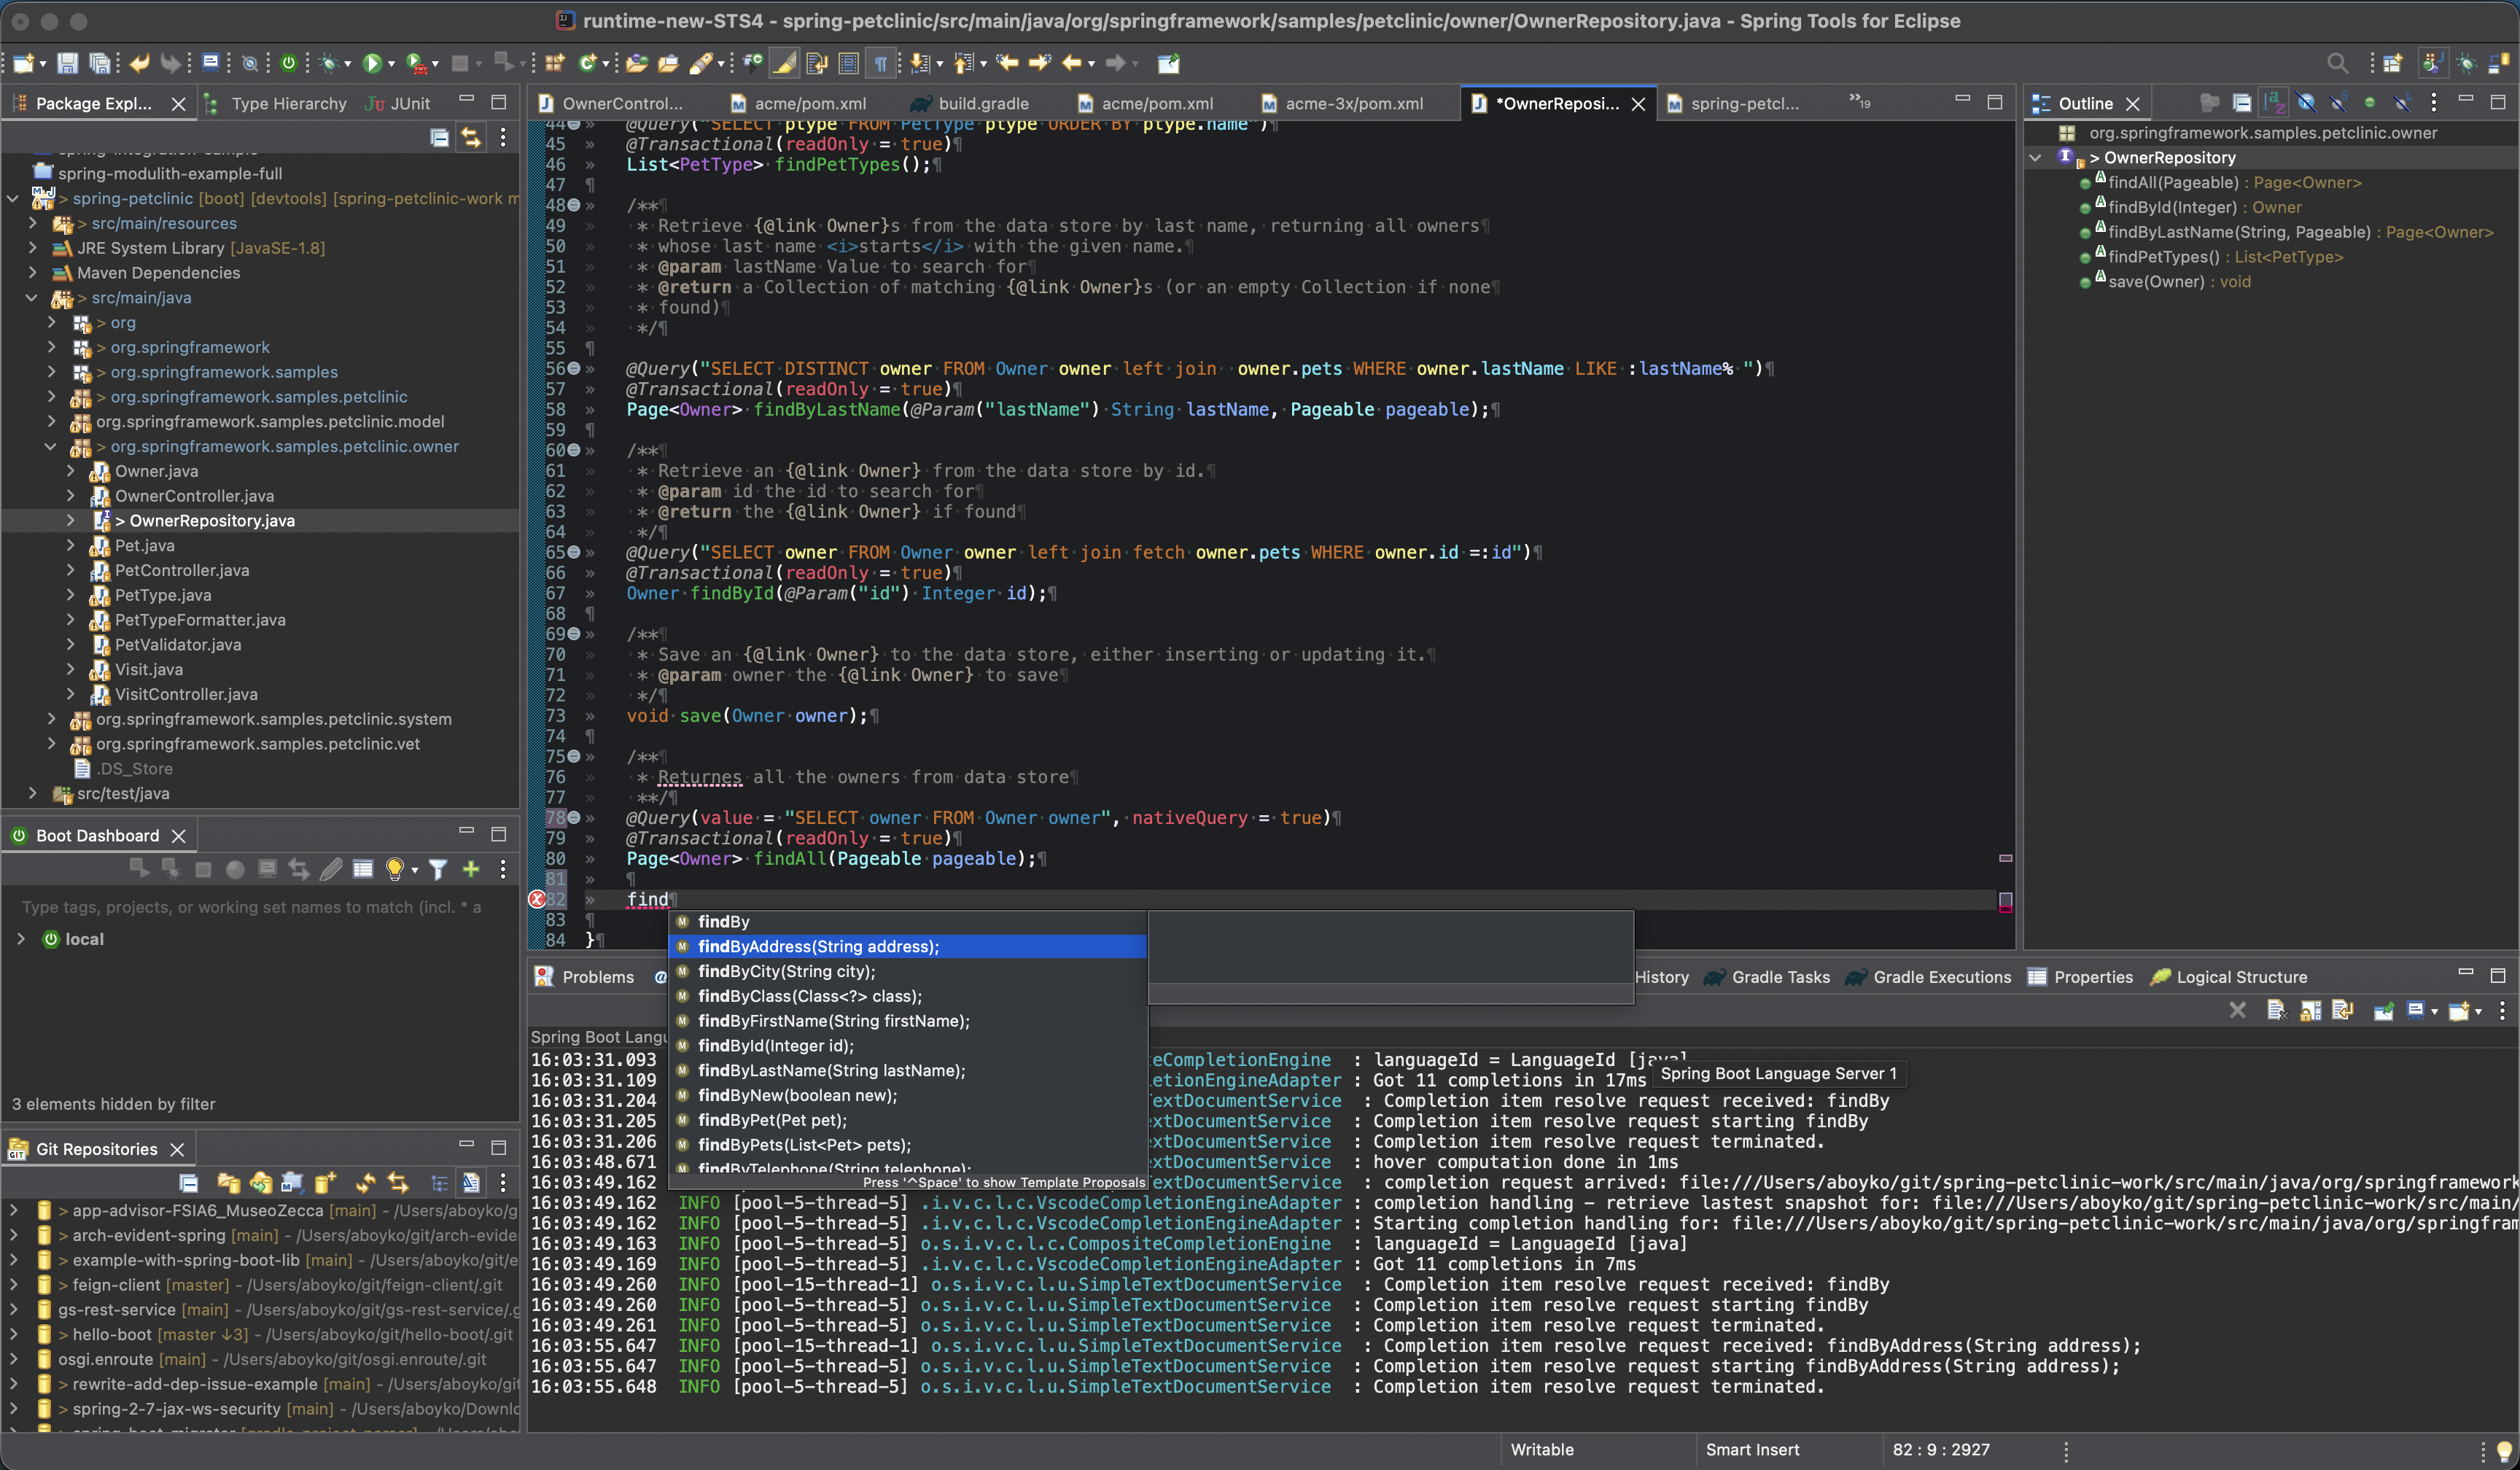The width and height of the screenshot is (2520, 1470).
Task: Collapse the spring-petclinic project node
Action: (x=13, y=198)
